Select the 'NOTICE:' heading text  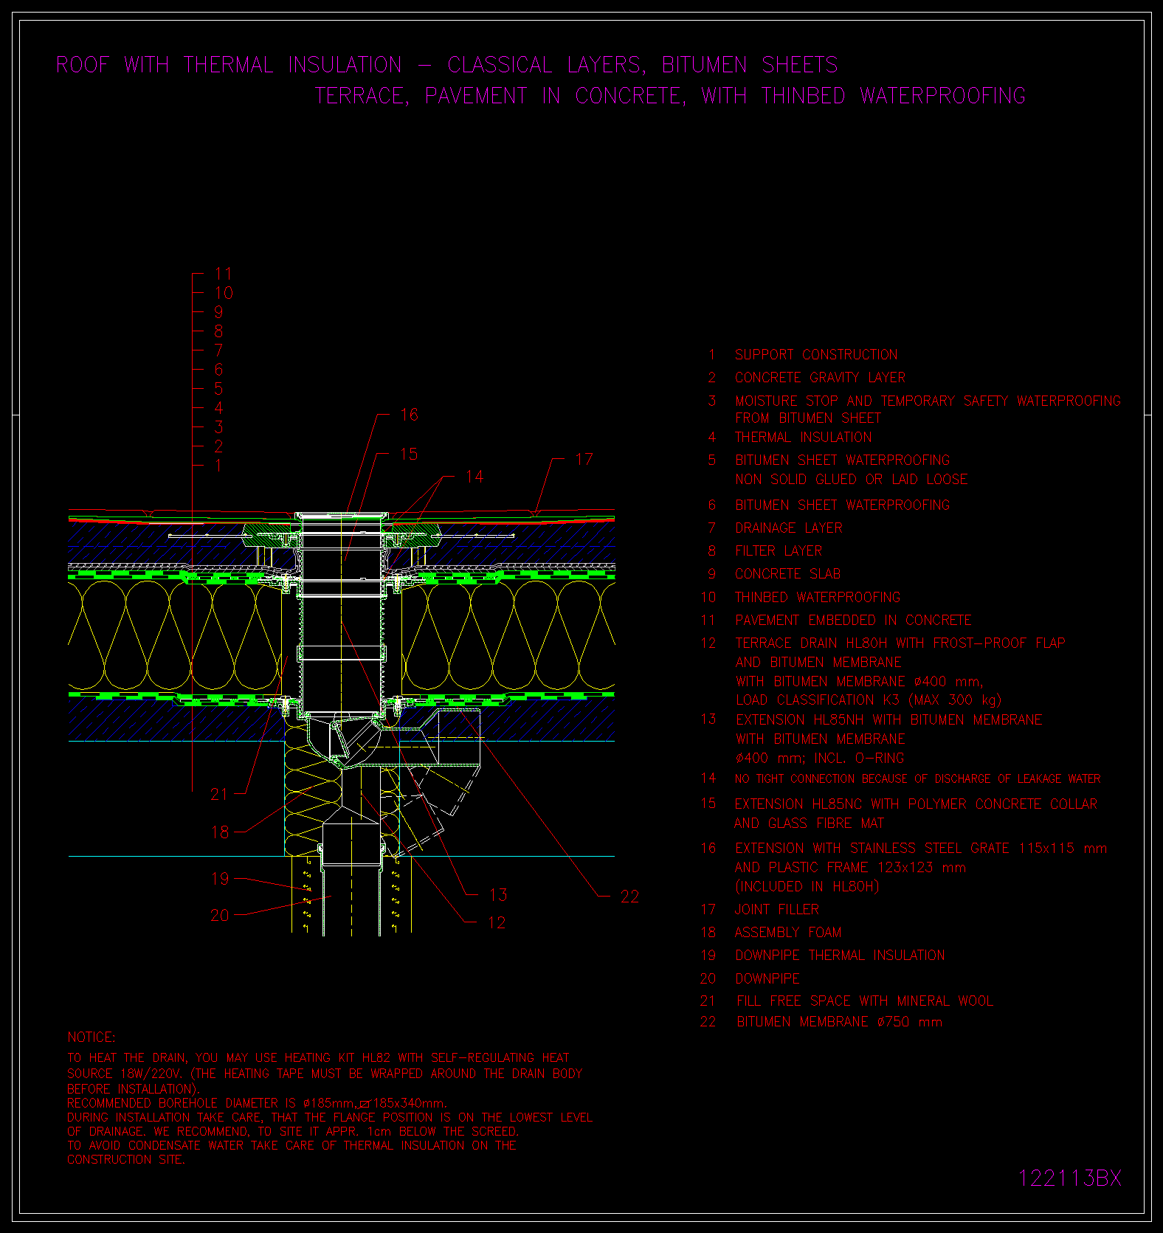[92, 1037]
